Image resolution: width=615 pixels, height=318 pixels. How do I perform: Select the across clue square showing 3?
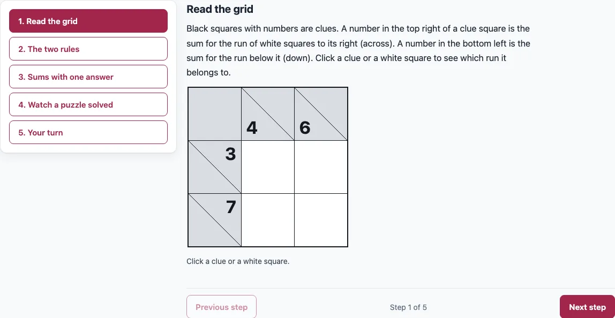[x=215, y=166]
